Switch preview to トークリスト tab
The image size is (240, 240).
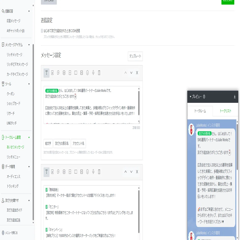click(225, 111)
